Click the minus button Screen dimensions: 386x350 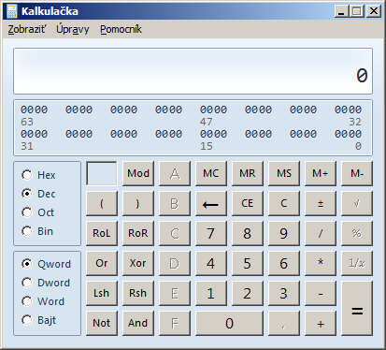tap(321, 293)
